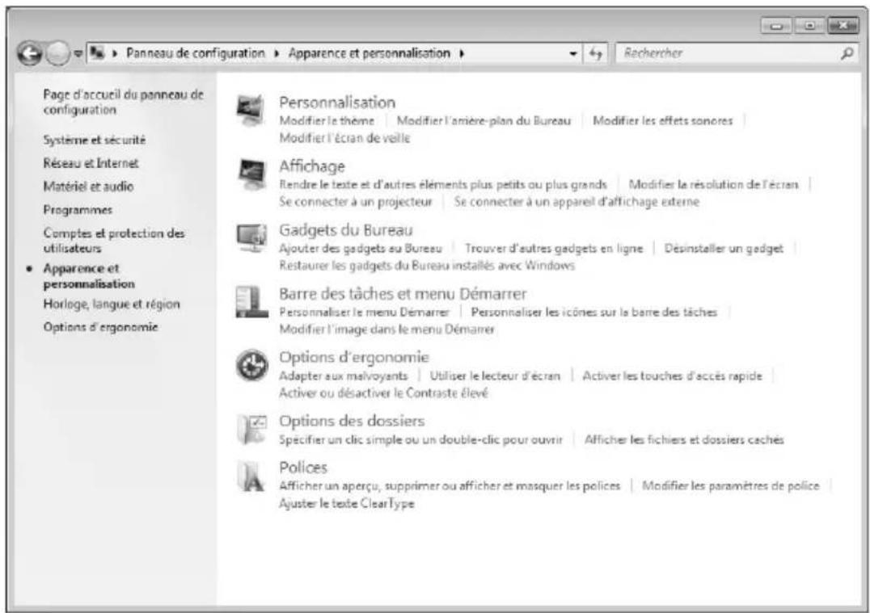
Task: Click Modifier la résolution de l'écran
Action: (x=713, y=184)
